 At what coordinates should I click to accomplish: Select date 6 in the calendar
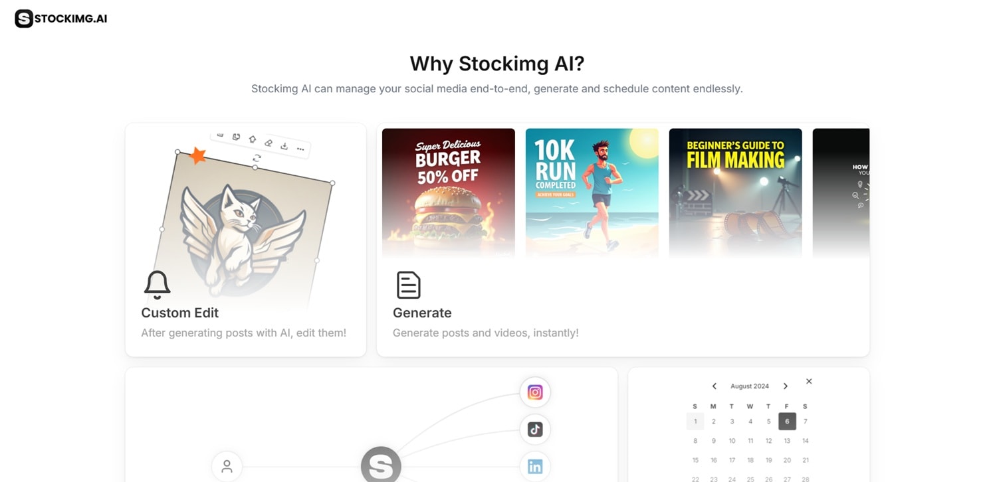pyautogui.click(x=787, y=422)
